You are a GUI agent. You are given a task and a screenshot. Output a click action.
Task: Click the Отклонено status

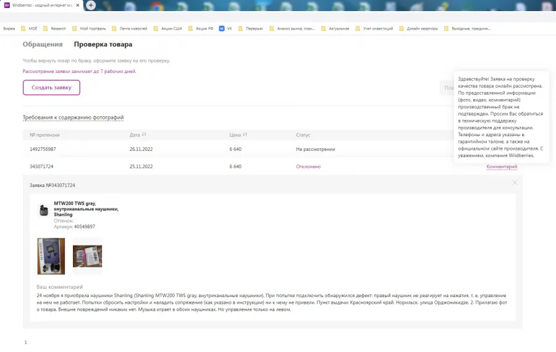click(x=308, y=166)
